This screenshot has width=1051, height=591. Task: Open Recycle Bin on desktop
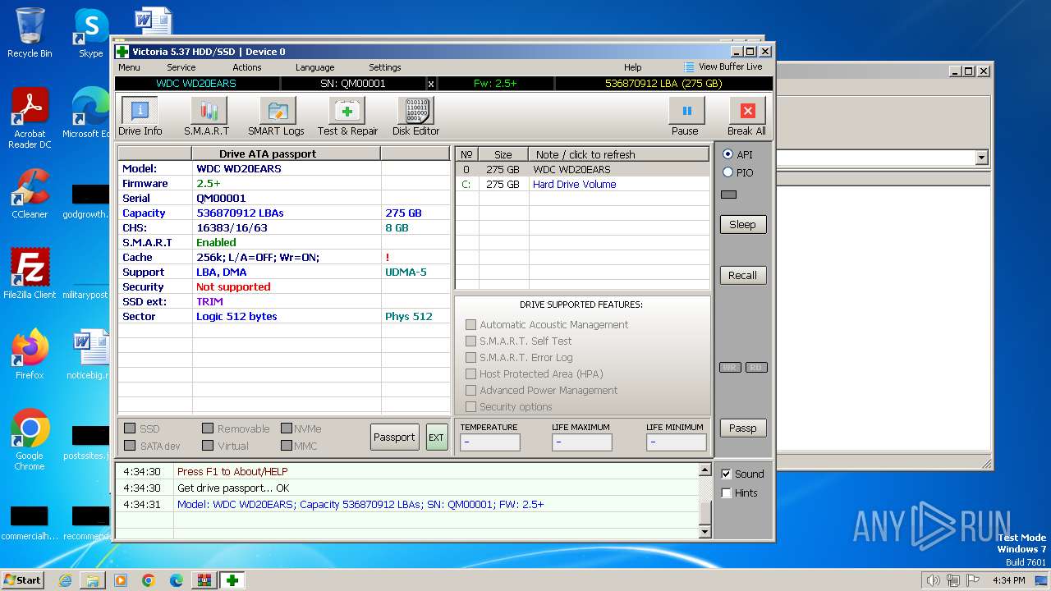[30, 34]
